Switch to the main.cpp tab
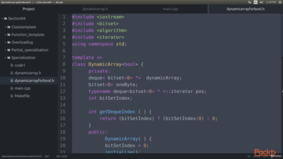The height and width of the screenshot is (159, 283). tap(170, 9)
